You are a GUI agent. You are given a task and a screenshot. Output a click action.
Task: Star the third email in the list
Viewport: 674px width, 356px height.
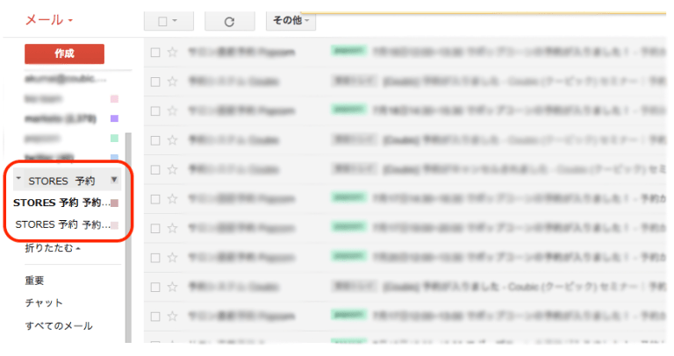172,110
